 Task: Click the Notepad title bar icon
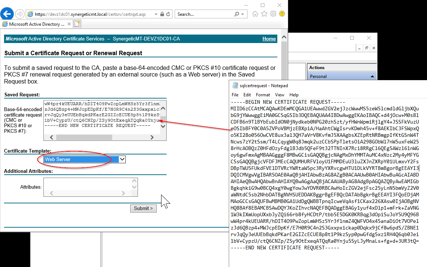coord(235,85)
